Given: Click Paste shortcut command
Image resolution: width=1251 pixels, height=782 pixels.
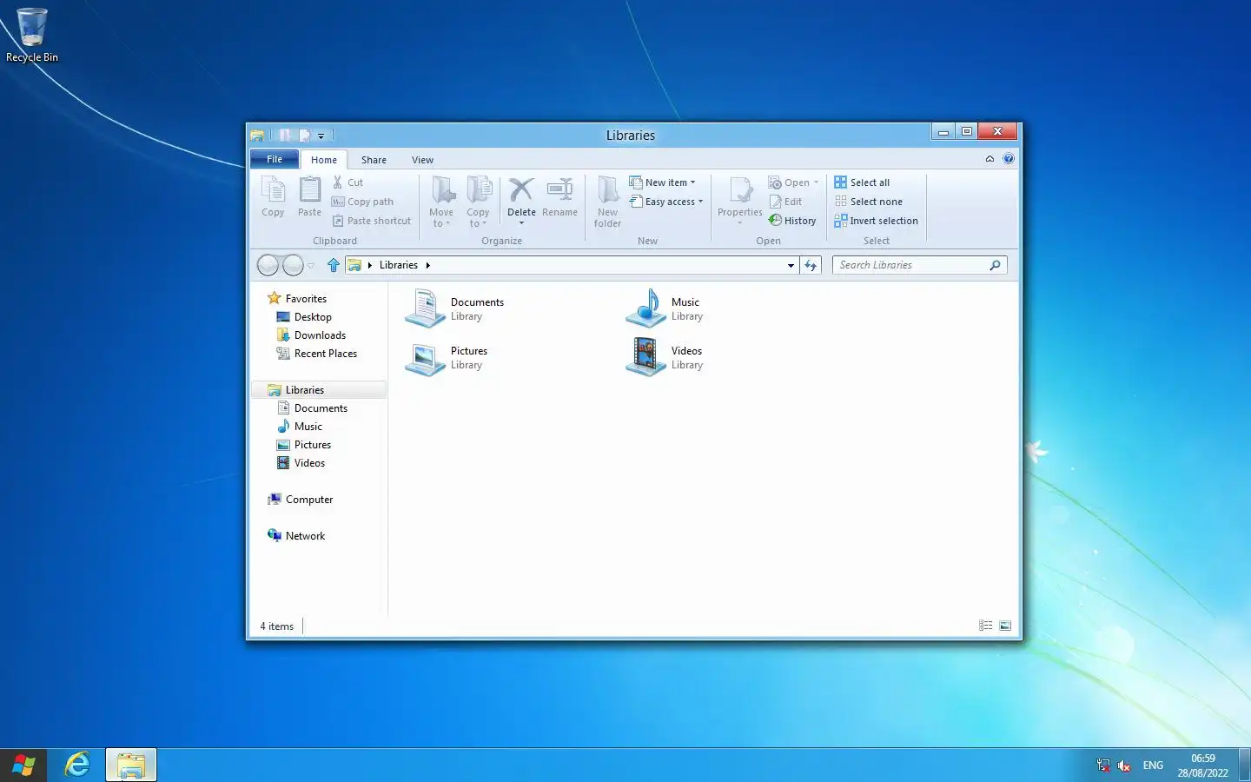Looking at the screenshot, I should point(371,221).
